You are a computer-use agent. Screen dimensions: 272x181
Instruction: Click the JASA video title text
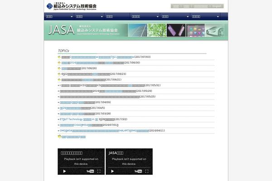pyautogui.click(x=116, y=153)
